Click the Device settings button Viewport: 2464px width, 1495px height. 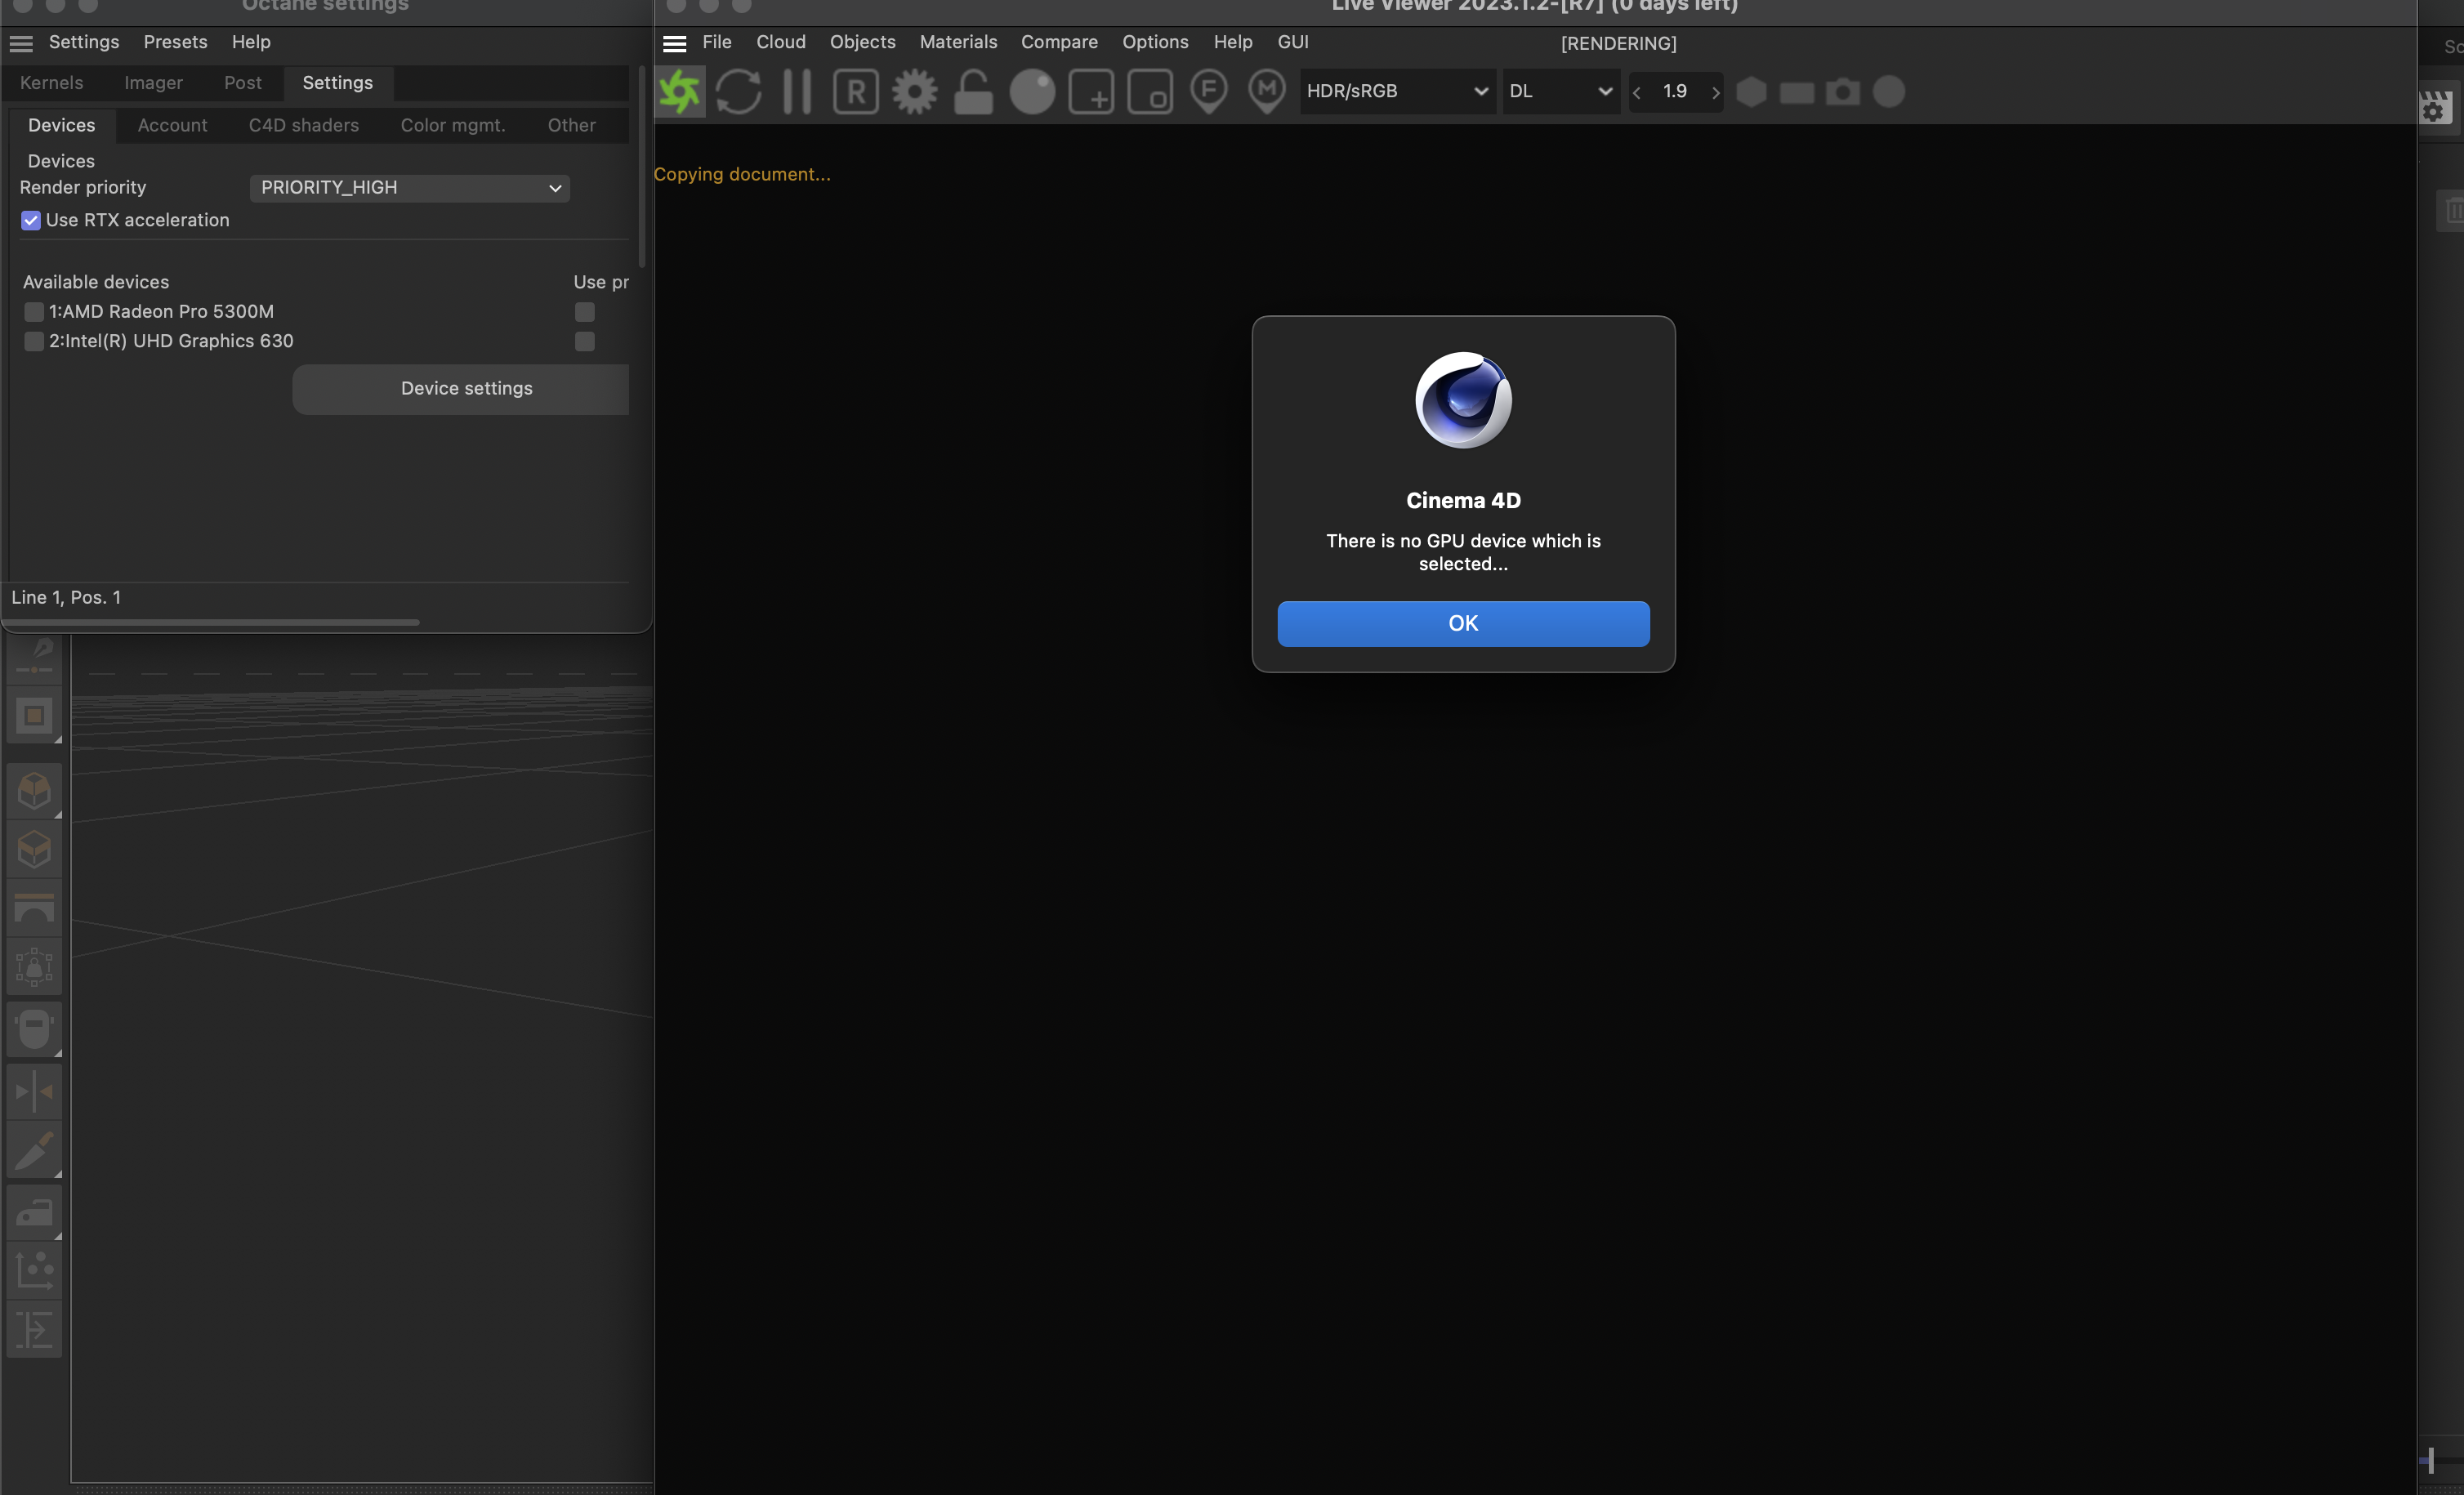pos(461,389)
